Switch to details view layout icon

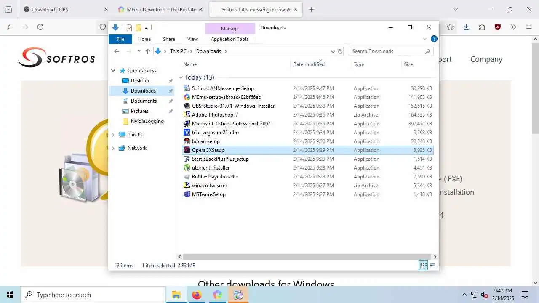[423, 265]
